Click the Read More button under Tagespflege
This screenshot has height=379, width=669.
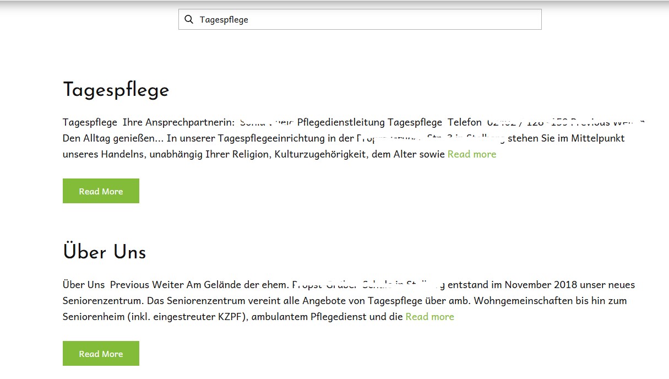(101, 191)
